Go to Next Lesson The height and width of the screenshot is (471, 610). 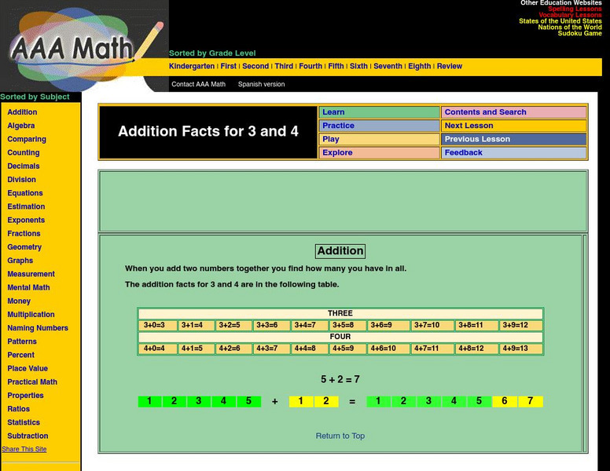click(514, 126)
